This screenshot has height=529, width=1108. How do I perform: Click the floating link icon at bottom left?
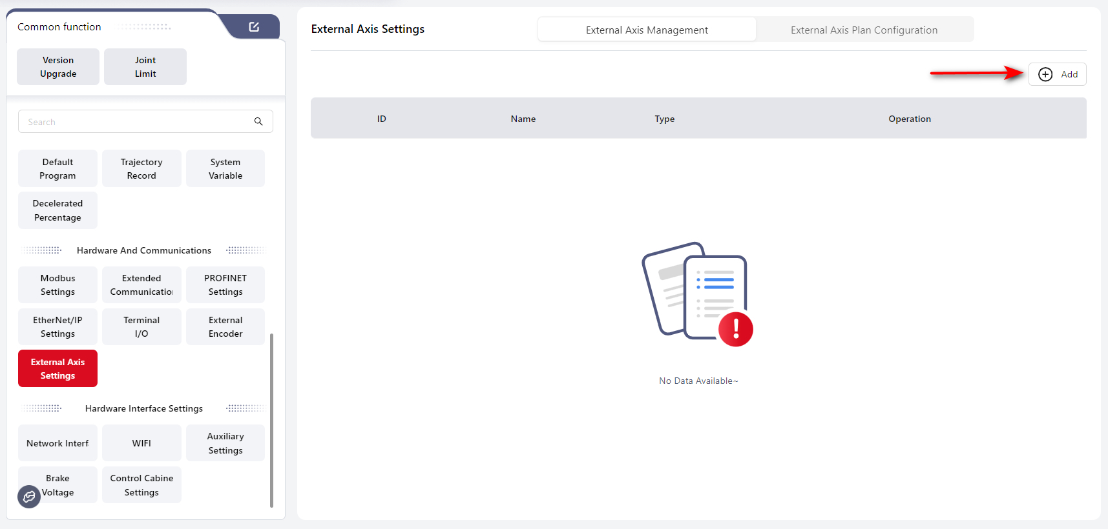point(29,496)
